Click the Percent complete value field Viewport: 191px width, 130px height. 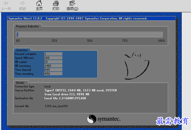pos(53,54)
